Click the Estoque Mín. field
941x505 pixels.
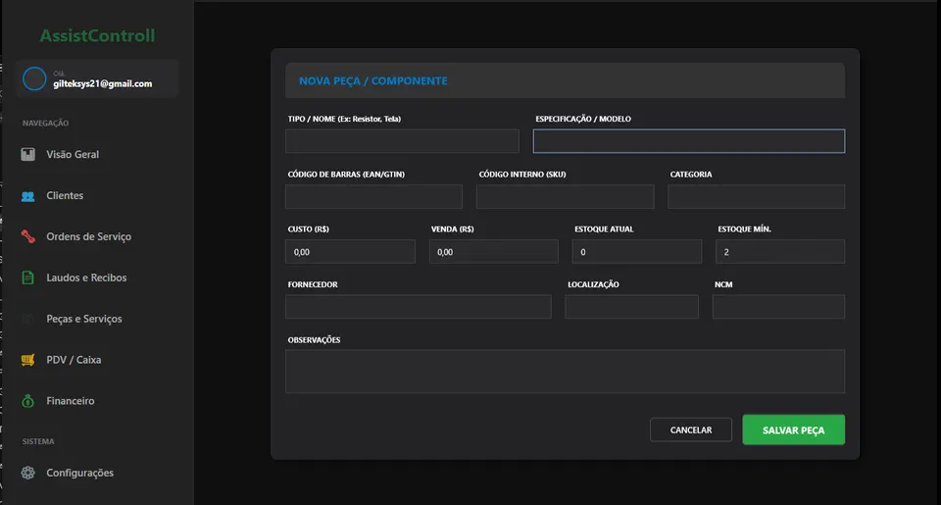pos(780,252)
